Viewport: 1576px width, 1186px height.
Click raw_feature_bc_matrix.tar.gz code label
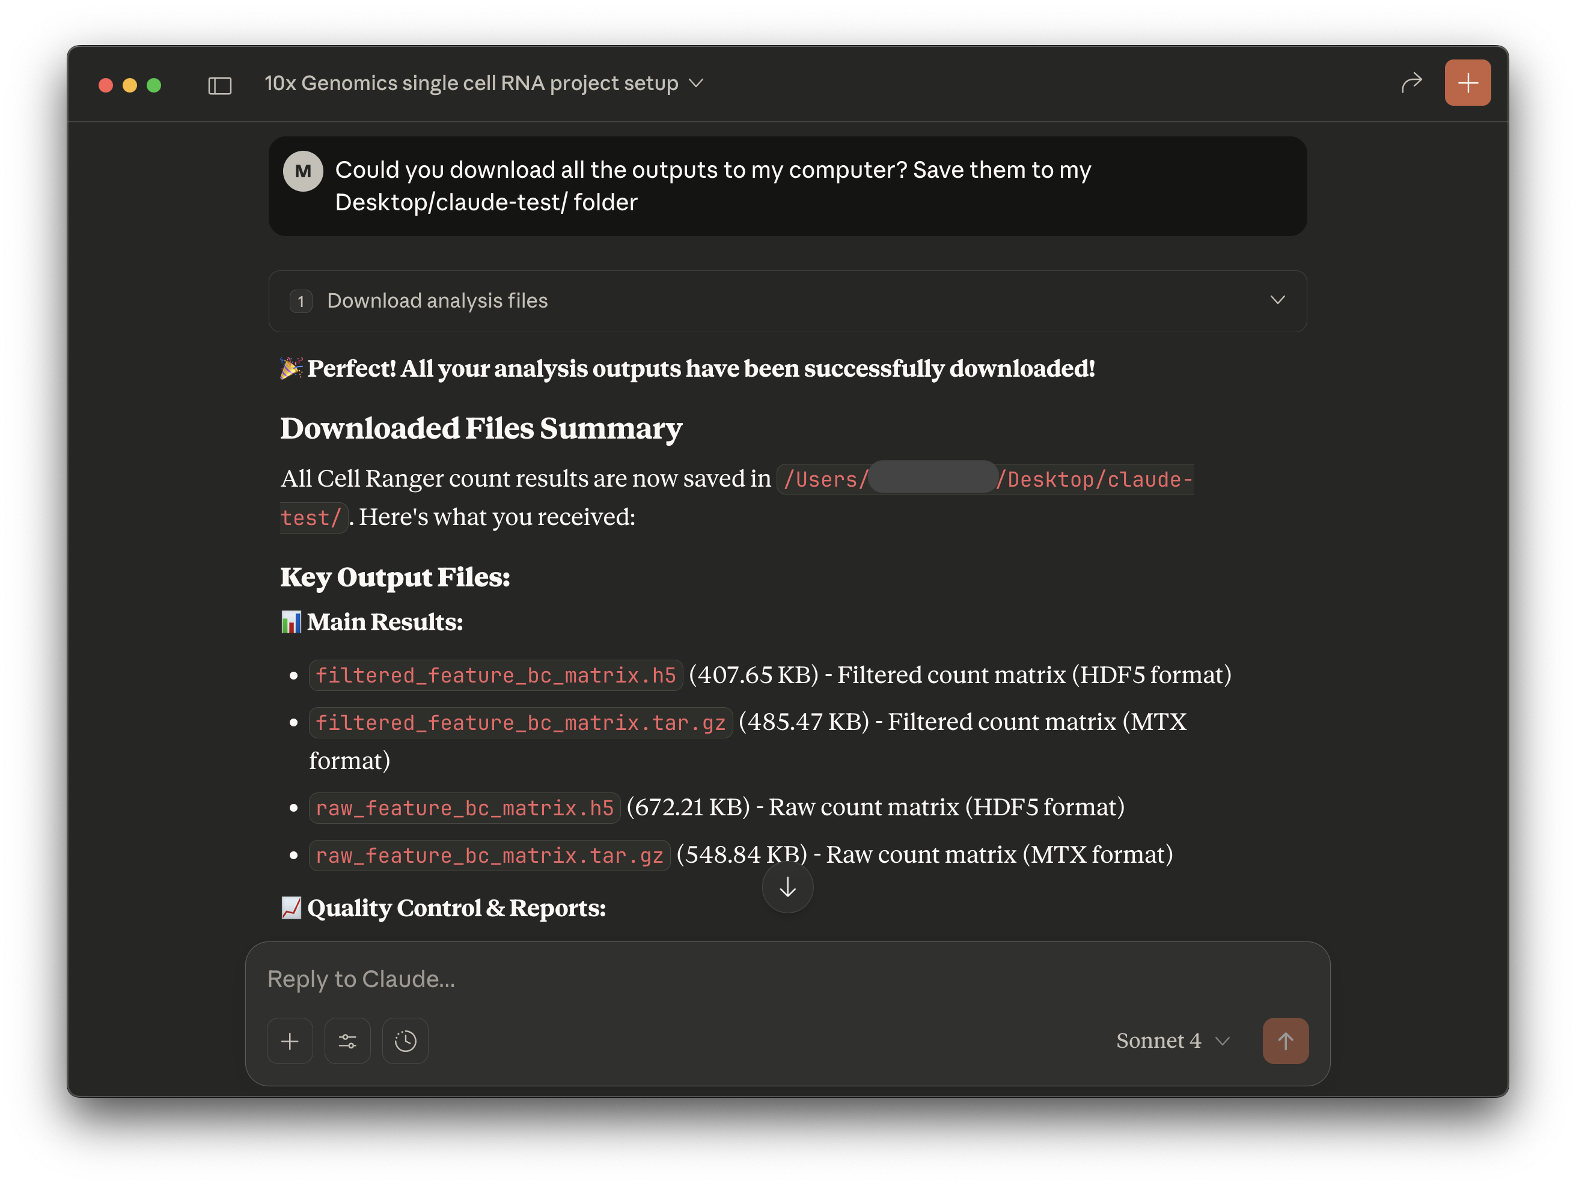tap(489, 856)
